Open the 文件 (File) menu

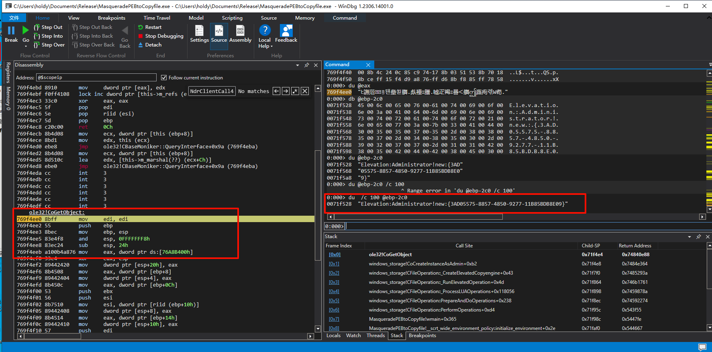(14, 18)
